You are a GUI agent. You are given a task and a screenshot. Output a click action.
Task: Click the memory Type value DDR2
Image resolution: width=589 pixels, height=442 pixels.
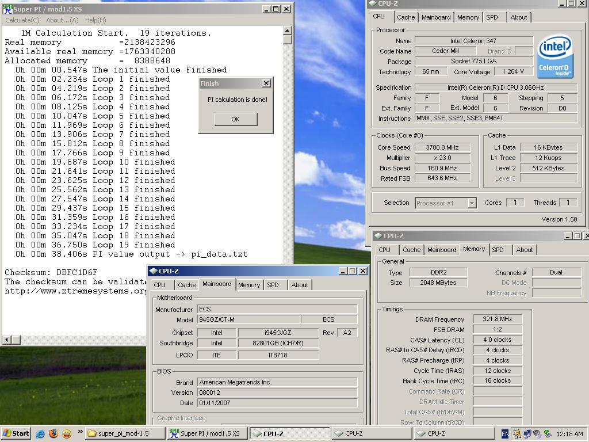coord(438,272)
